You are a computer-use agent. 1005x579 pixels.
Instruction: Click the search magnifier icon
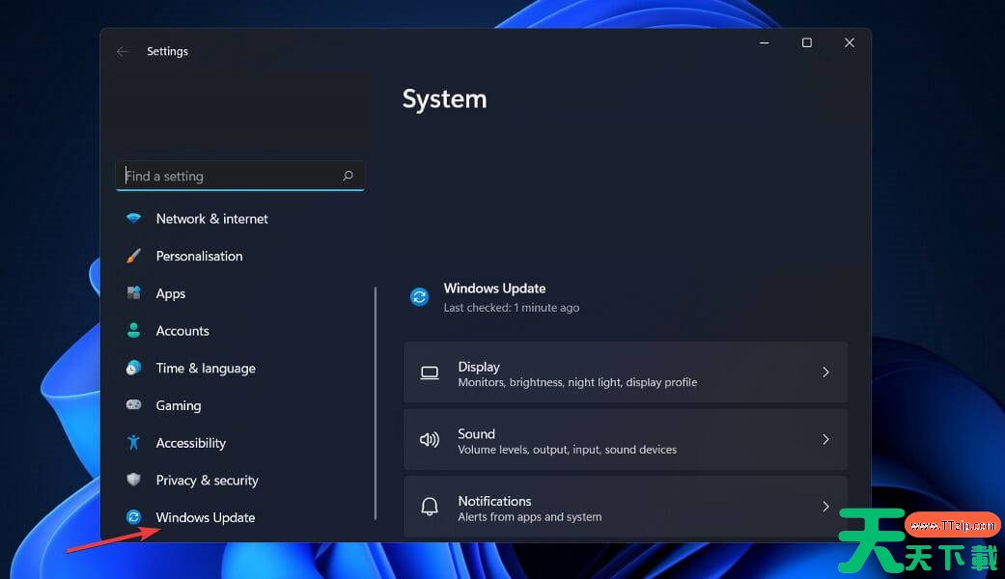click(348, 176)
